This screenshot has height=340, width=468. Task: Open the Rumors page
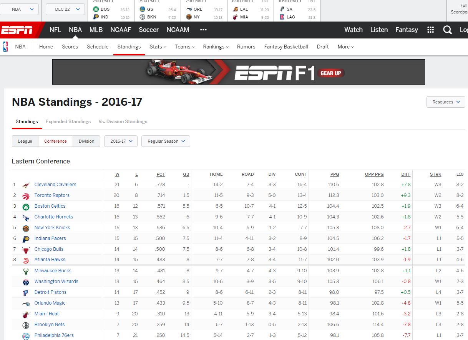tap(246, 47)
